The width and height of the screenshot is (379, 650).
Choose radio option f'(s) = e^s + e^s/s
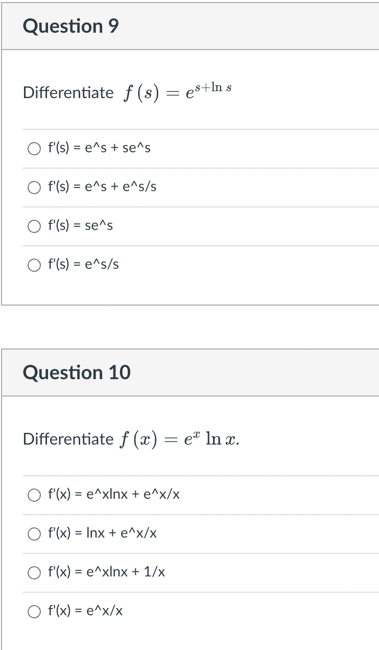(35, 188)
